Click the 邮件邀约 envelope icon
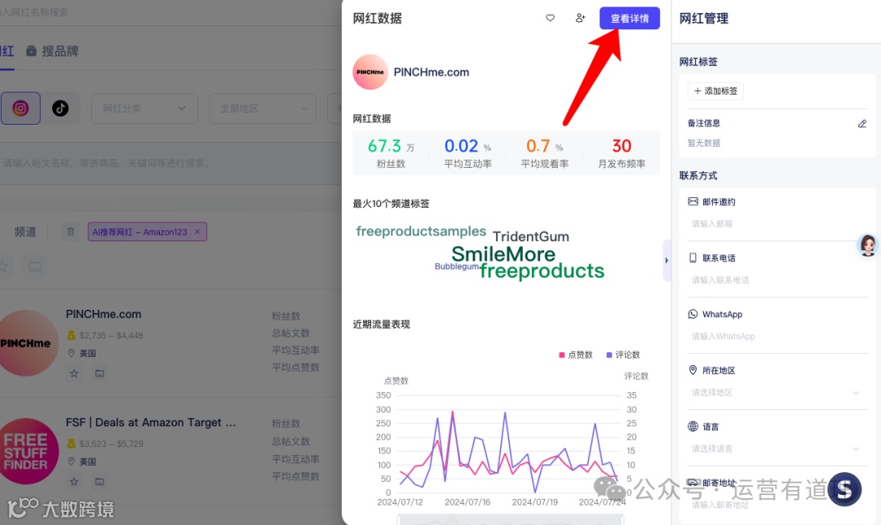881x525 pixels. click(693, 201)
